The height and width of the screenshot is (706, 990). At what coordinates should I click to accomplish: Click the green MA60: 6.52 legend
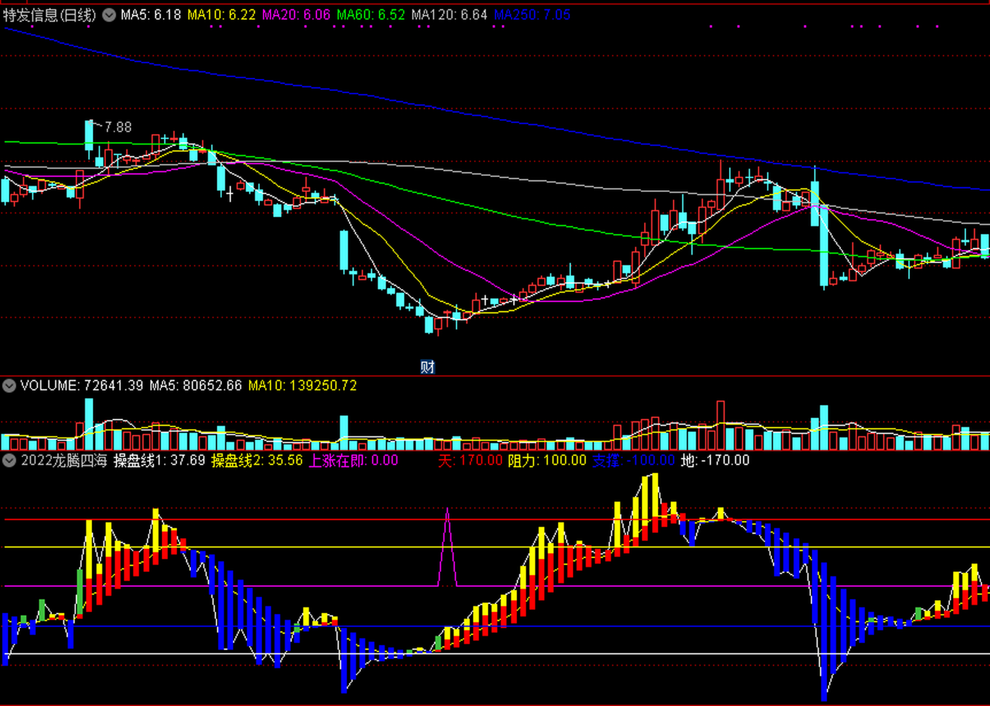click(371, 15)
